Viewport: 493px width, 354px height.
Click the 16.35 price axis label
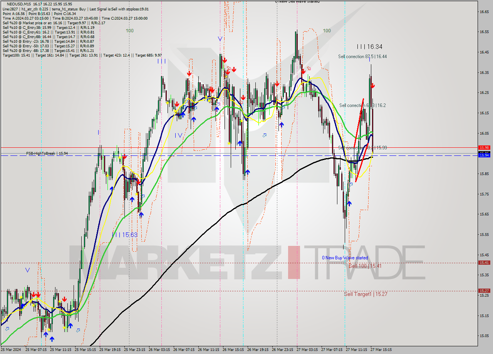tap(484, 73)
